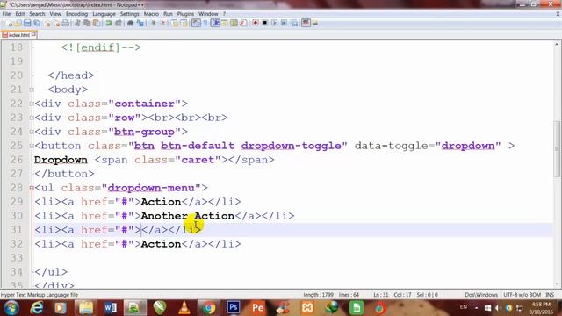Open the Language menu

pos(104,14)
